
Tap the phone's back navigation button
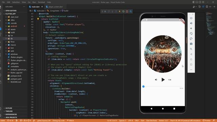152,108
